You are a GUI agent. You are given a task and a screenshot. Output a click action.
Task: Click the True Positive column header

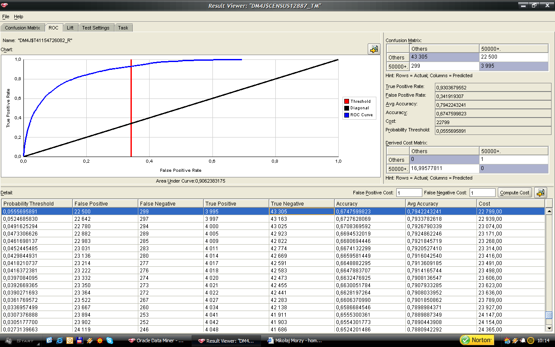point(236,203)
